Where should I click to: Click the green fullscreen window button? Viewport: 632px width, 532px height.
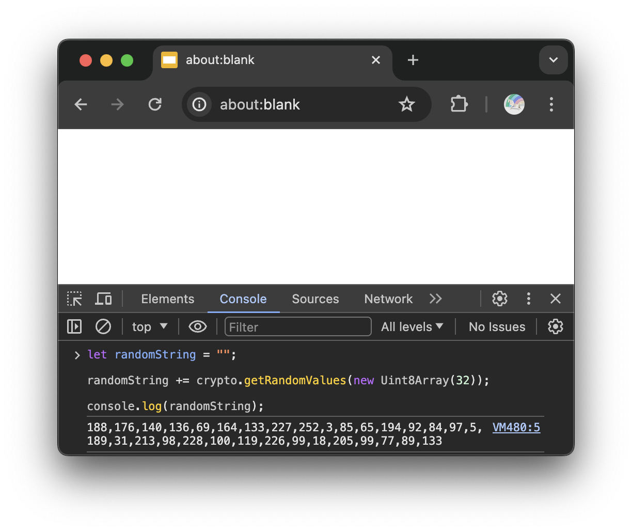pyautogui.click(x=127, y=60)
